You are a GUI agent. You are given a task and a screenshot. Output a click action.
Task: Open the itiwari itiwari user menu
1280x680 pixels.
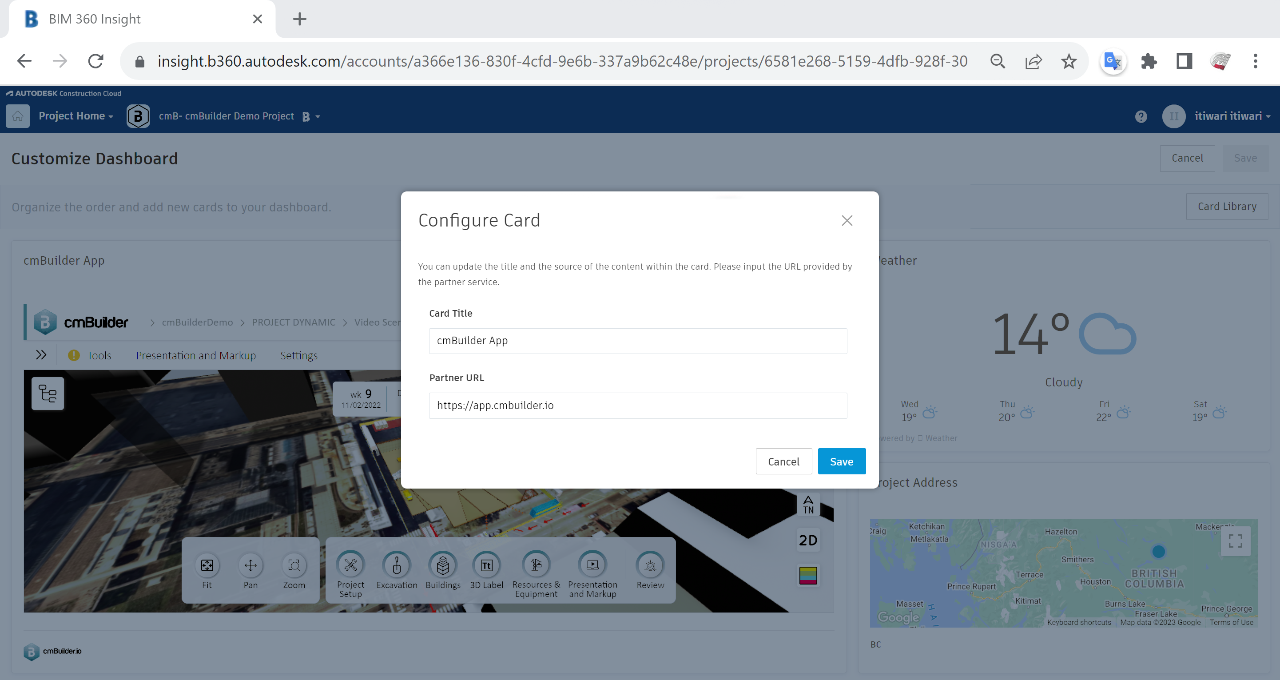1231,116
